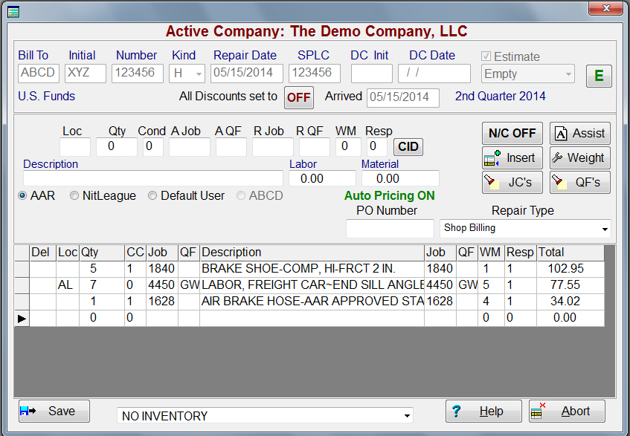Click the N/C OFF button
630x436 pixels.
pos(512,133)
